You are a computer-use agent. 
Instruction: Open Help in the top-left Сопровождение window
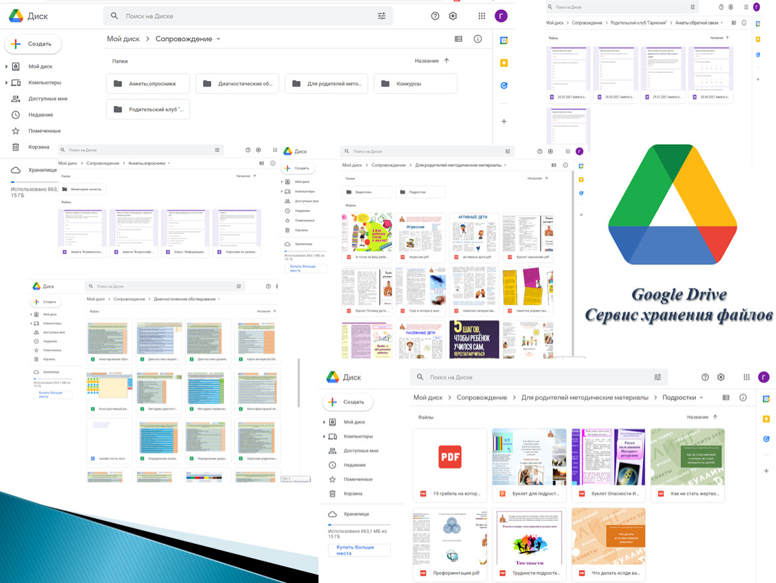pos(435,16)
